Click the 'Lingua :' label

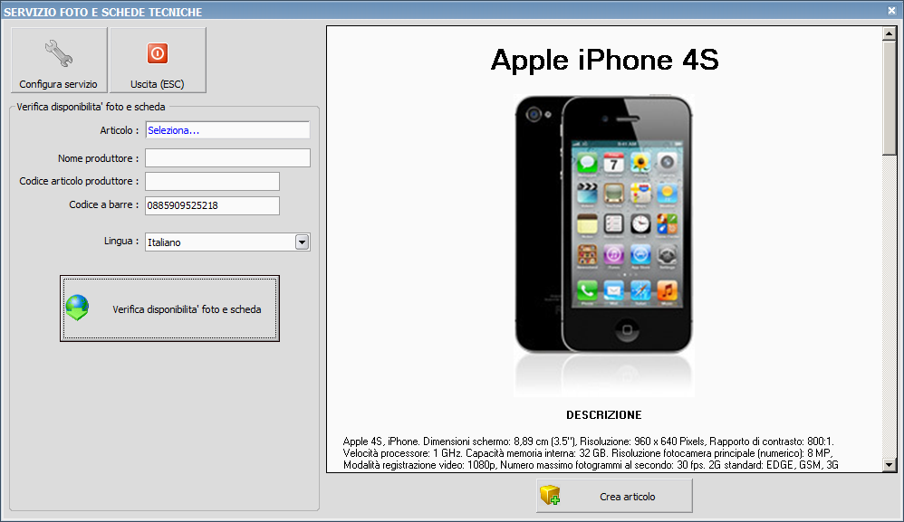tap(121, 242)
